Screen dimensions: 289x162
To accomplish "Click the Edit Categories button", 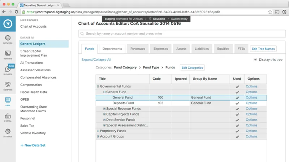I will click(192, 68).
